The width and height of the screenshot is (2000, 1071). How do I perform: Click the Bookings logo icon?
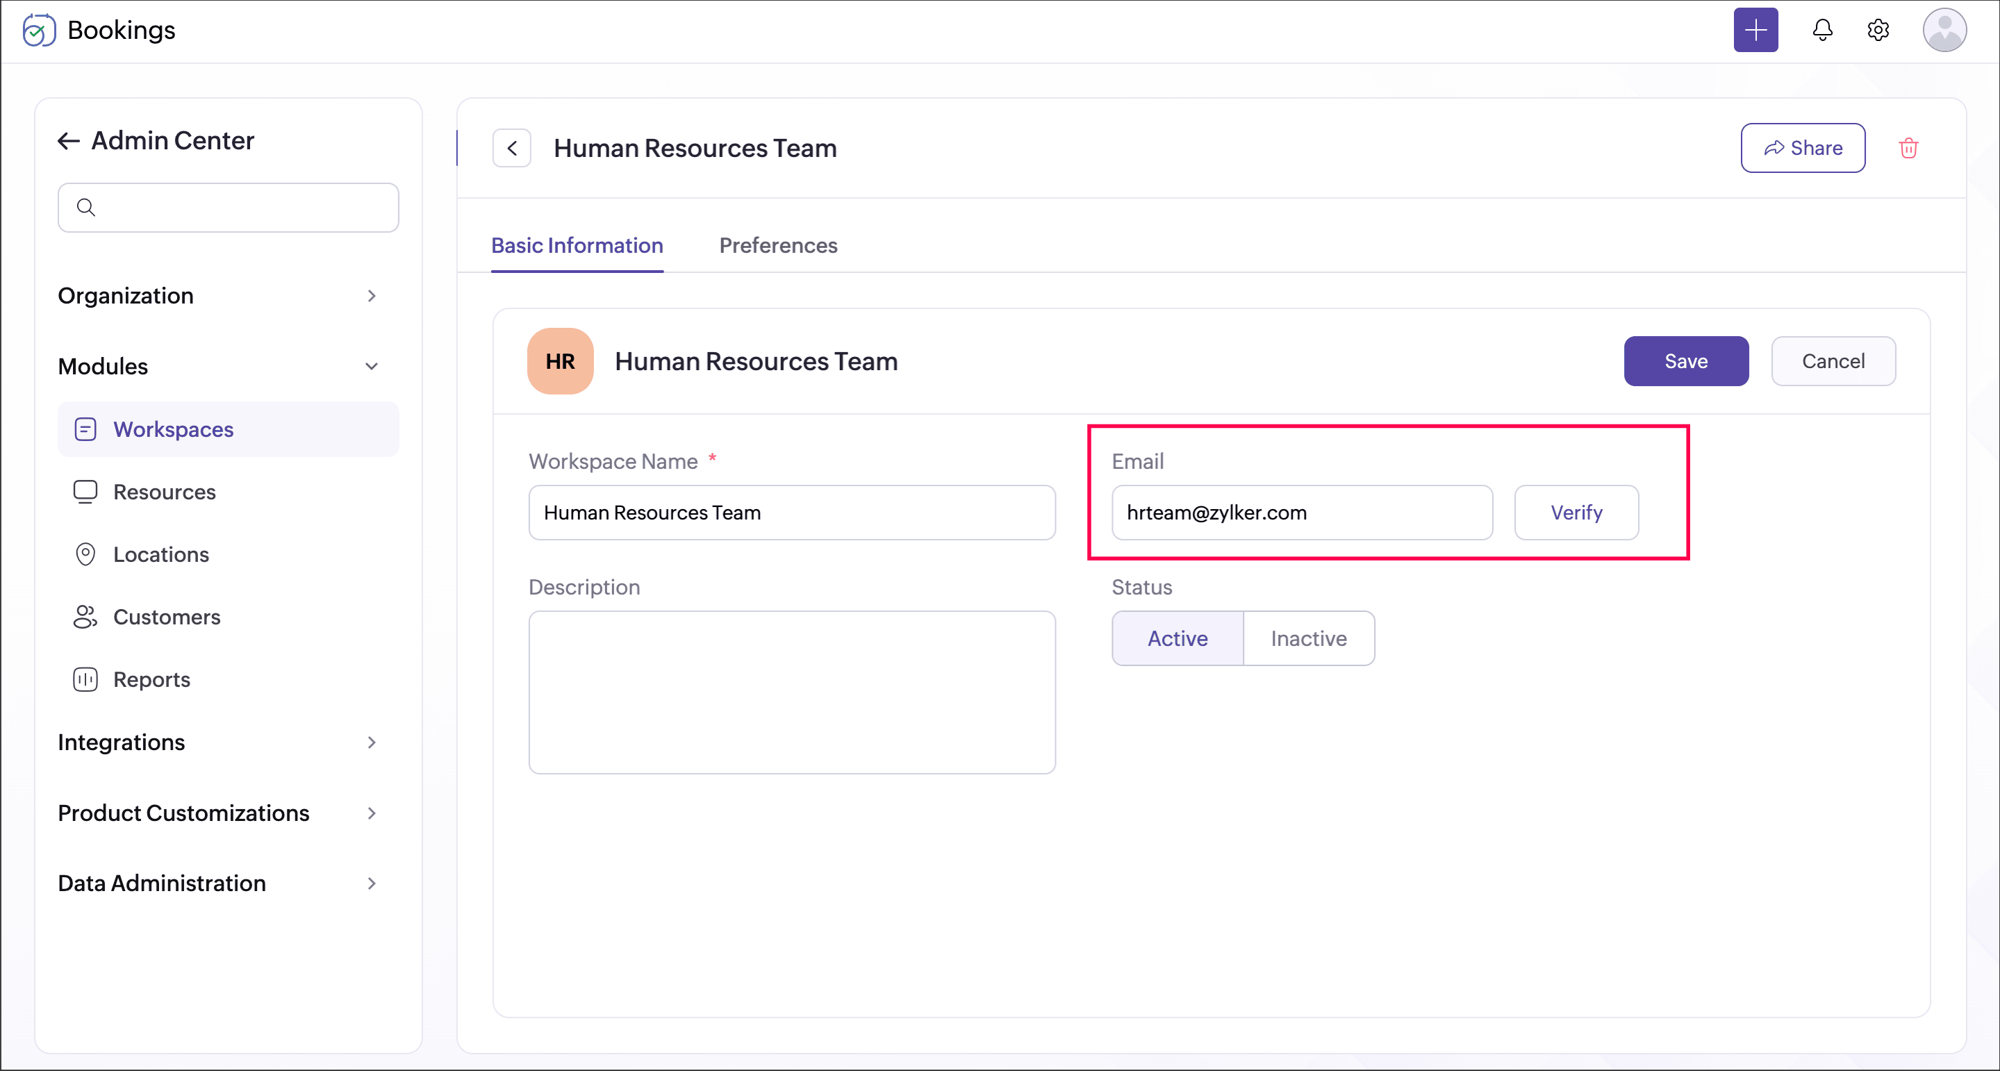(x=39, y=31)
